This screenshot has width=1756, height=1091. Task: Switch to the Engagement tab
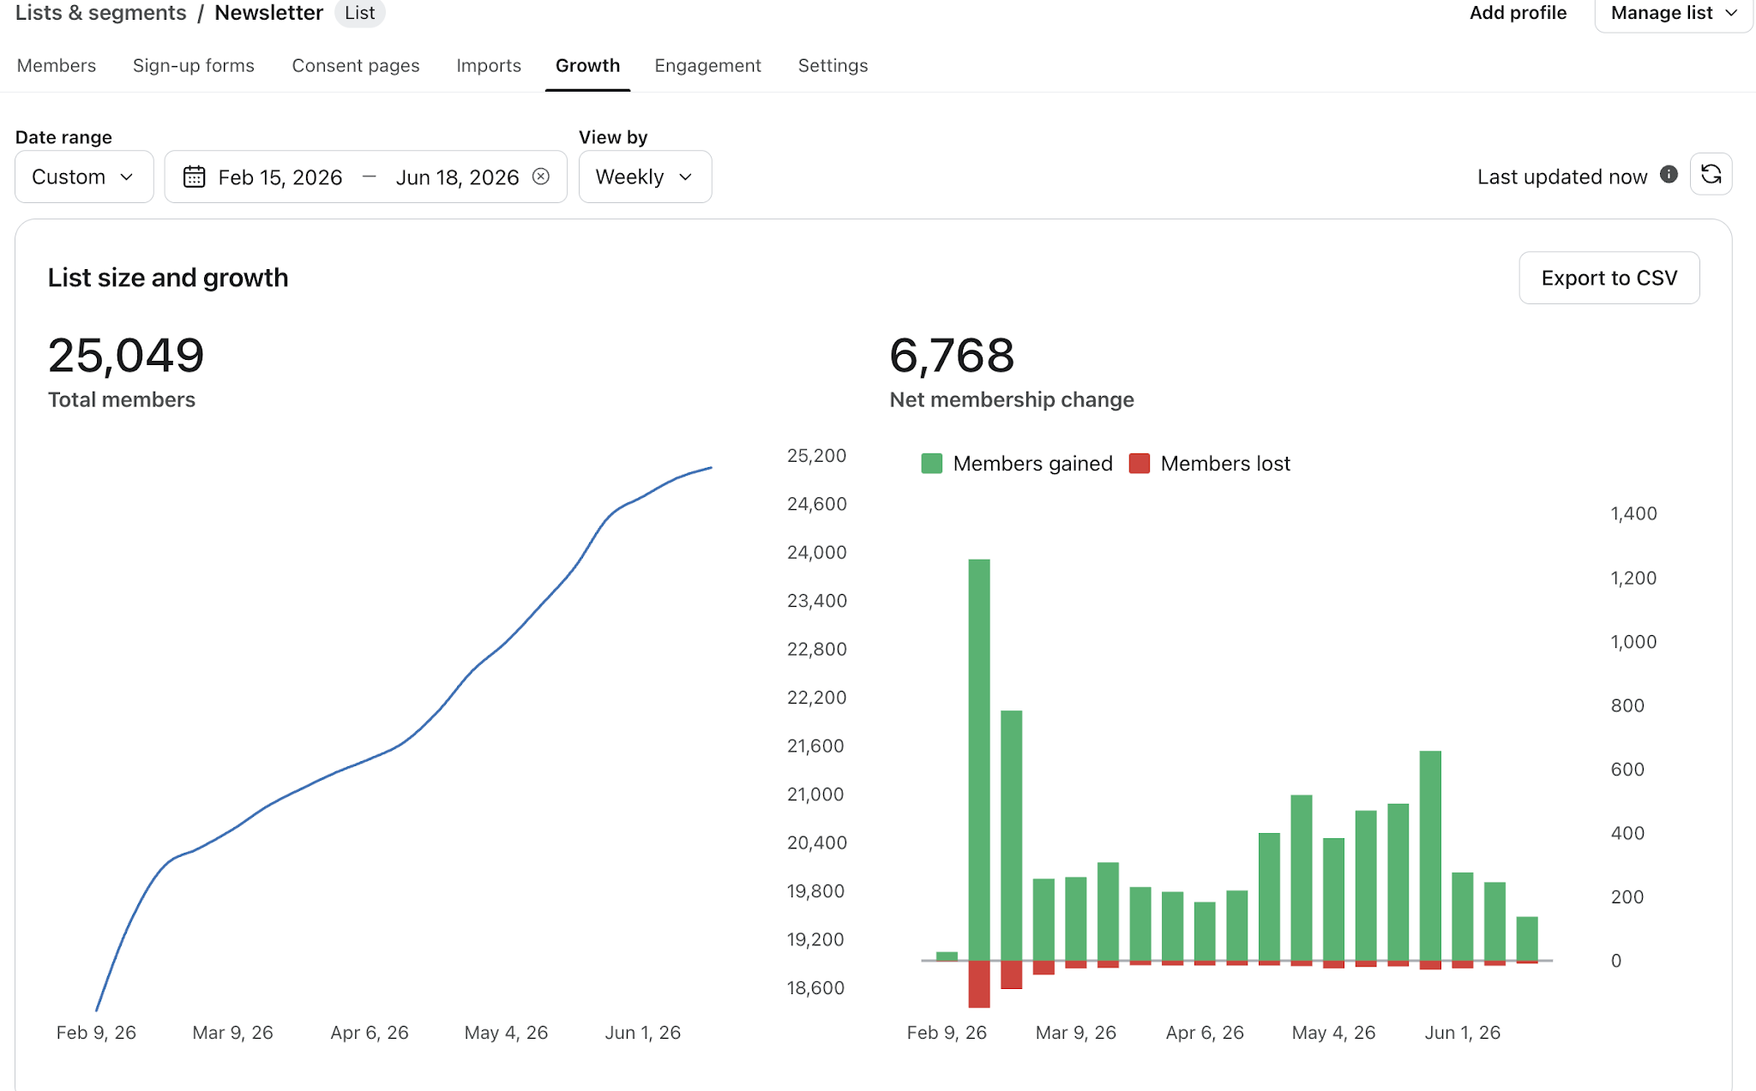[707, 66]
